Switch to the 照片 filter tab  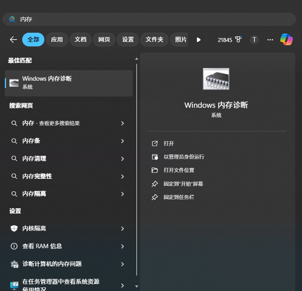point(179,40)
